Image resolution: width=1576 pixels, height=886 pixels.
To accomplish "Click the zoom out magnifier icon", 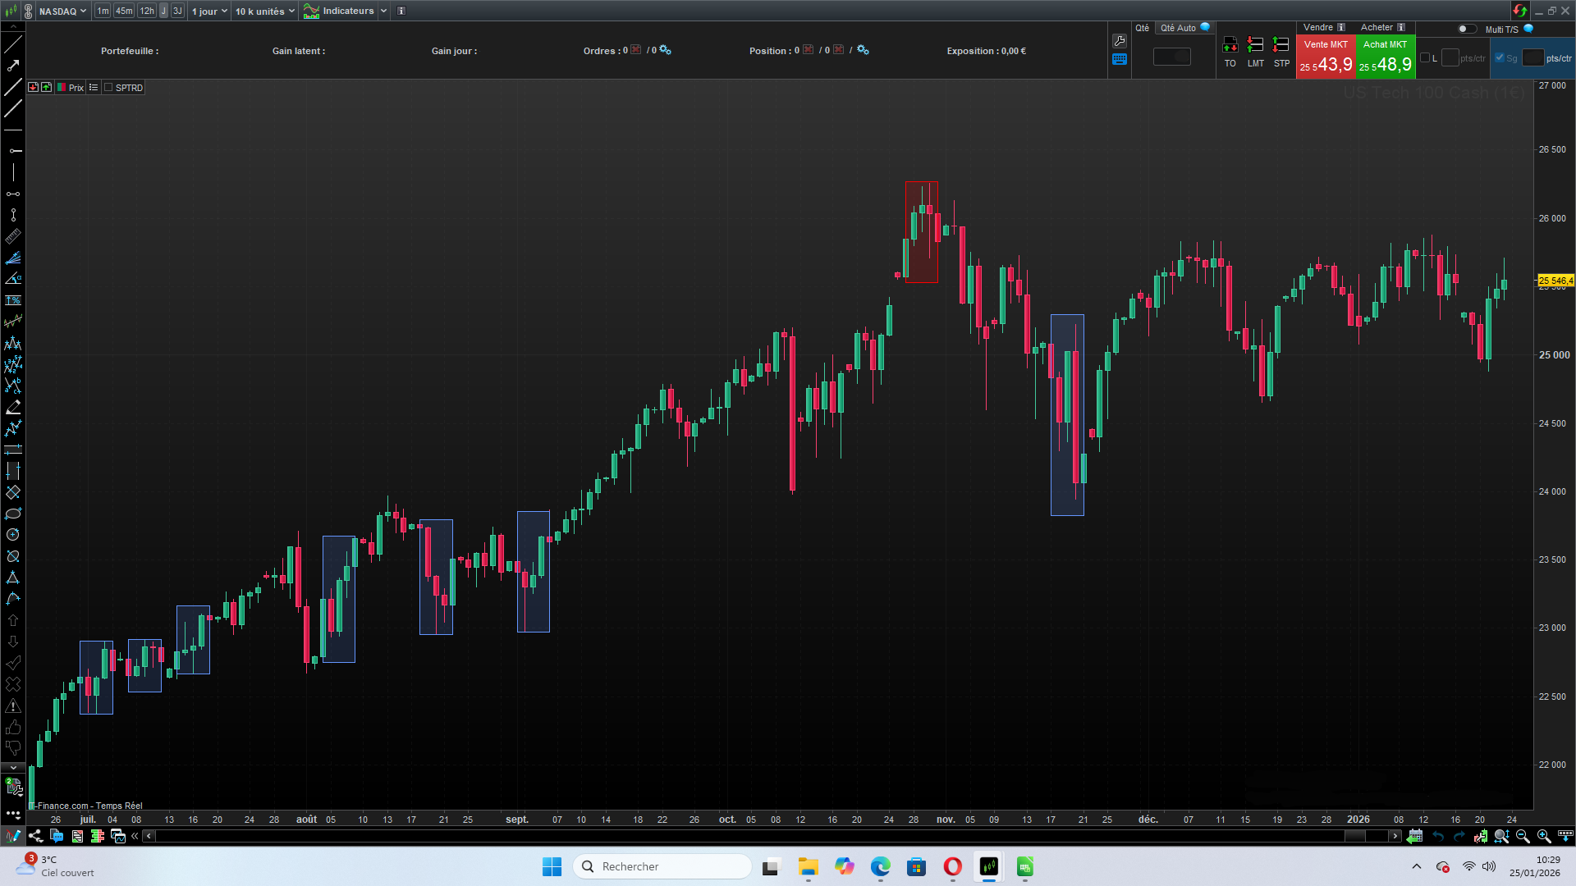I will coord(1523,836).
